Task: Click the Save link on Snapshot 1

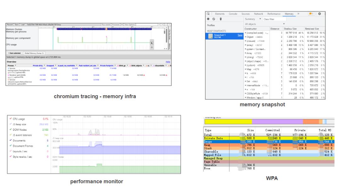Action: tap(240, 35)
